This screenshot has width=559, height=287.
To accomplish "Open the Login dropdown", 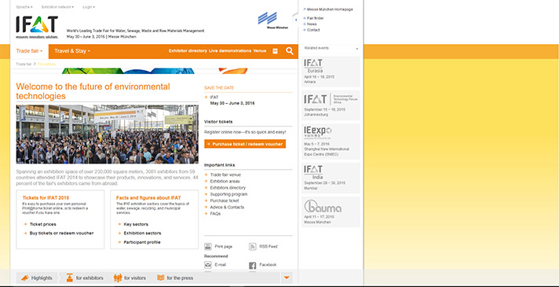I will click(89, 7).
